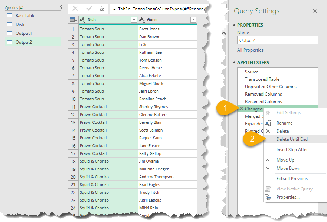Image resolution: width=327 pixels, height=222 pixels.
Task: Click the formula bar confirm checkmark icon
Action: [89, 9]
